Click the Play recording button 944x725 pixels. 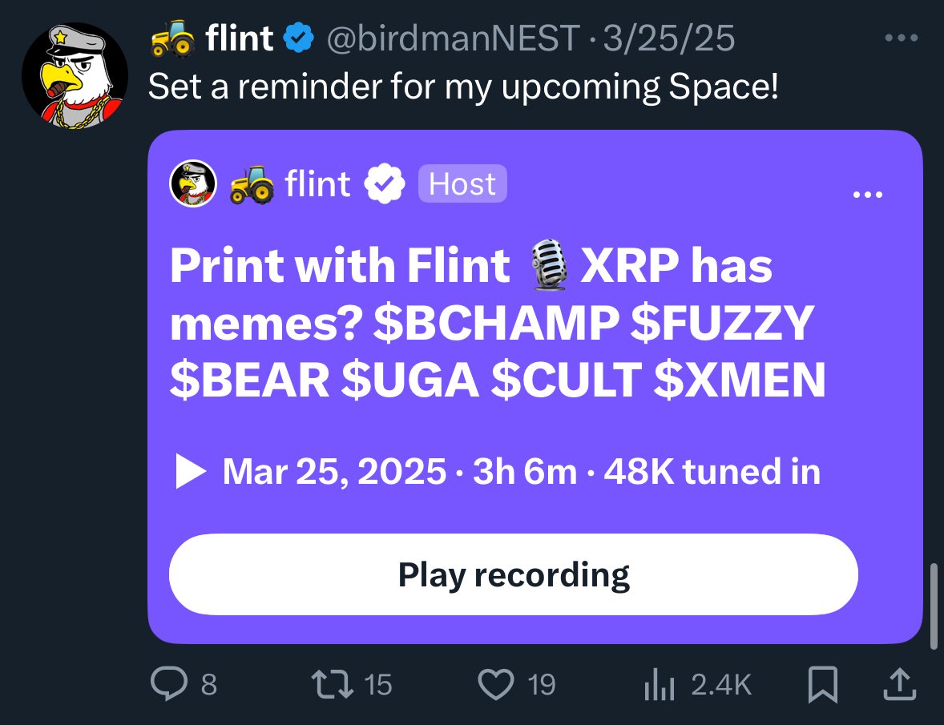[514, 574]
